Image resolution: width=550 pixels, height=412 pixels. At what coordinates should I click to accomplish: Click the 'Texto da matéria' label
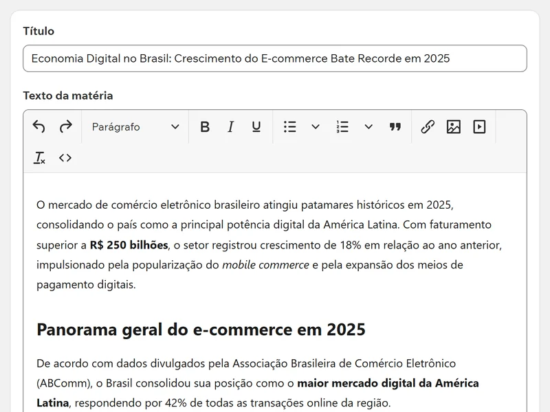pos(68,95)
